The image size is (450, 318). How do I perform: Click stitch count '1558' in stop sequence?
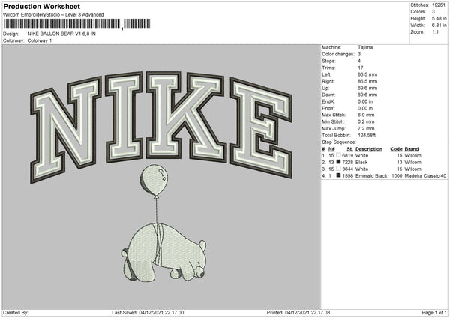point(347,175)
